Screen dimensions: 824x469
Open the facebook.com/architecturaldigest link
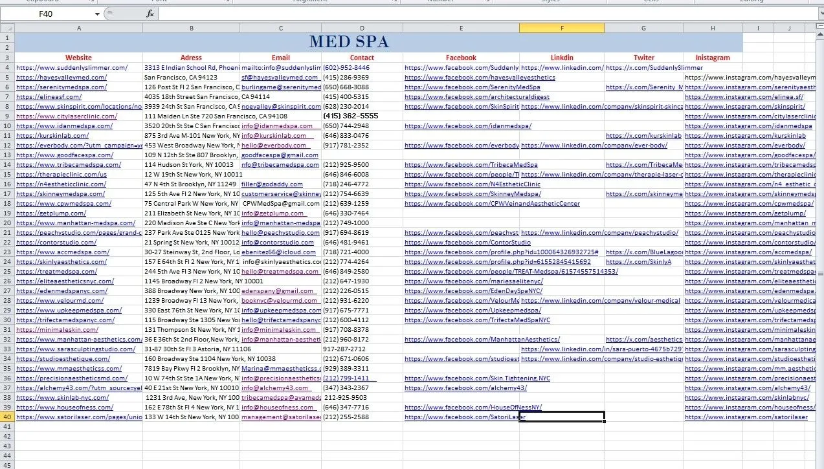tap(477, 96)
